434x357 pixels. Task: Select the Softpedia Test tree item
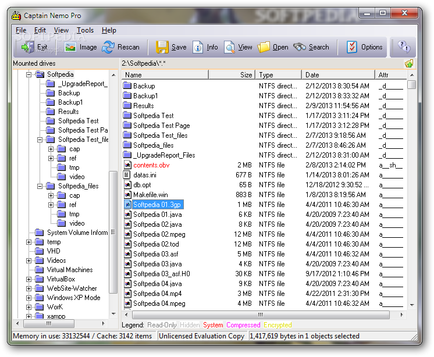[79, 121]
